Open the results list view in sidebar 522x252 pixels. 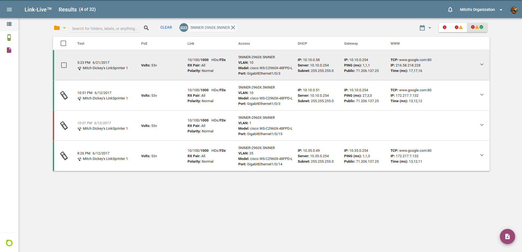pos(9,24)
